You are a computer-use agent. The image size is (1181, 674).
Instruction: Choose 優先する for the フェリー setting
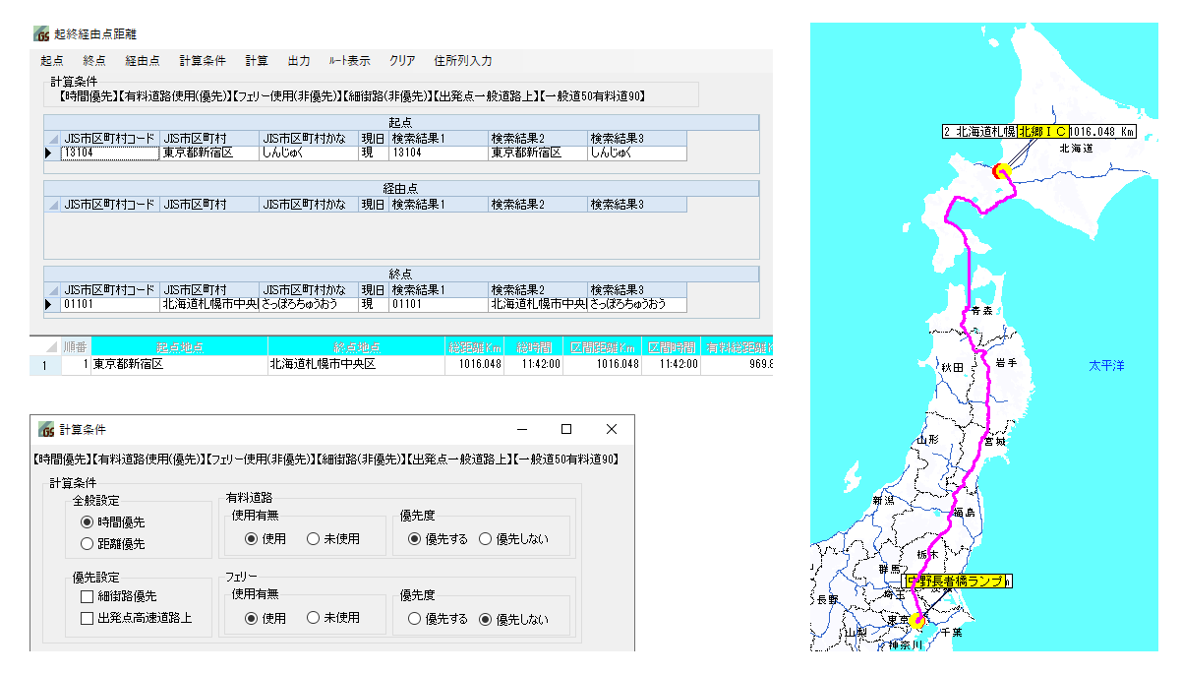pyautogui.click(x=415, y=619)
